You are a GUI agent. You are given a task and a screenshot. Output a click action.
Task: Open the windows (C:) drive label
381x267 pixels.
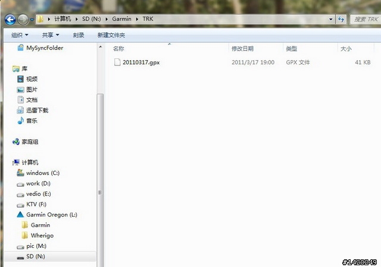point(43,173)
